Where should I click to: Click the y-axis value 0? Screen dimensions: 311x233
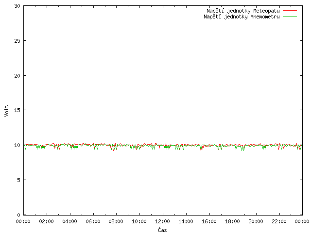coord(19,215)
